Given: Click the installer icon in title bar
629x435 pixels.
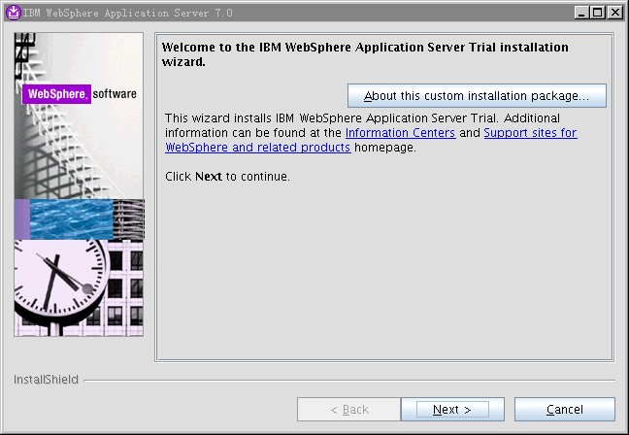Looking at the screenshot, I should coord(12,12).
